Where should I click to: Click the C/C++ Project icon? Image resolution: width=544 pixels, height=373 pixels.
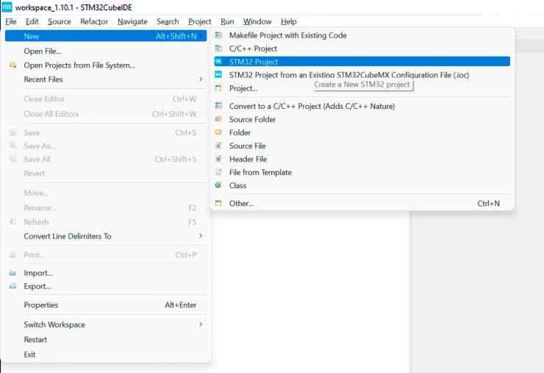(218, 49)
